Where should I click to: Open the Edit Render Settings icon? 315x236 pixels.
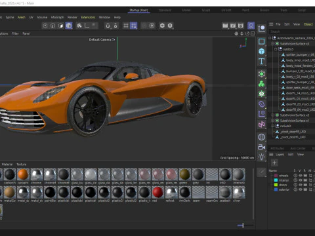coord(241,26)
